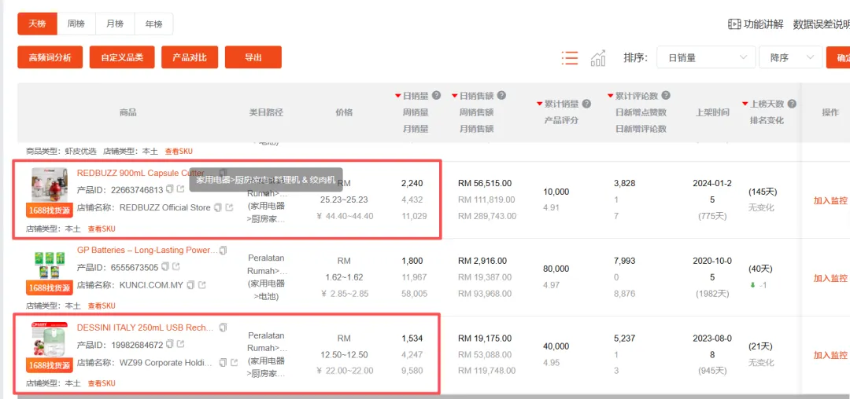Add REDBUZZ product to monitoring (加入监控)
This screenshot has height=399, width=850.
point(830,200)
